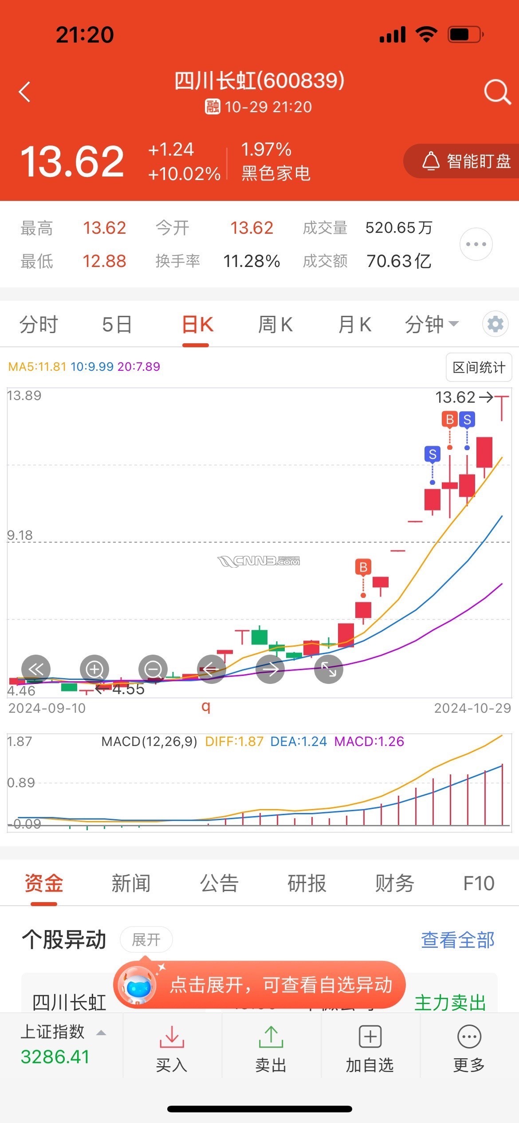The image size is (519, 1123).
Task: Tap the 2024-10-29 chart end date
Action: click(472, 708)
